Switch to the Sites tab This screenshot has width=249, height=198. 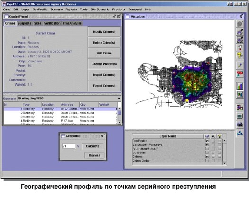coord(37,23)
